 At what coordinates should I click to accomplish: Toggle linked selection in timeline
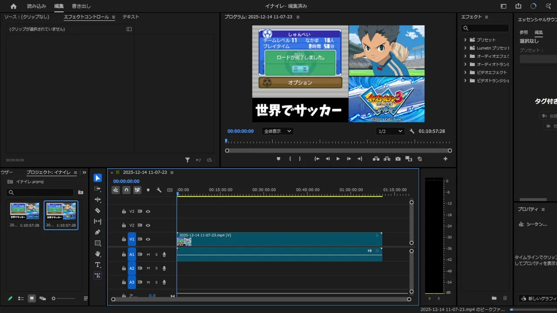click(x=137, y=190)
